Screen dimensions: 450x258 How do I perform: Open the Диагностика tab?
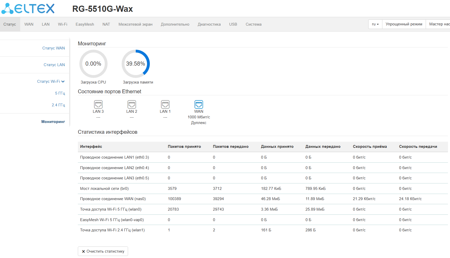pyautogui.click(x=209, y=24)
